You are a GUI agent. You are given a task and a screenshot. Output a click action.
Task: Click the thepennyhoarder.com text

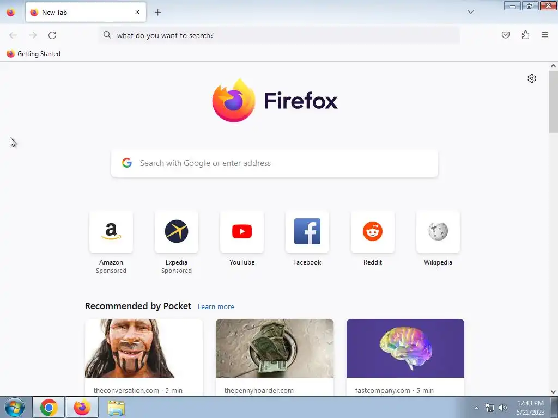pyautogui.click(x=259, y=390)
